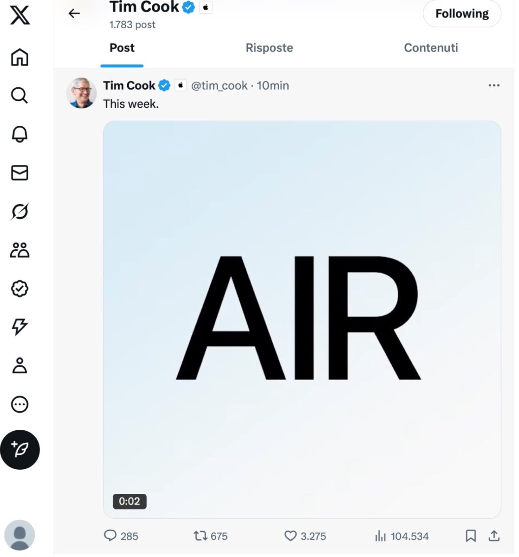Open Grok in the sidebar
Viewport: 519px width, 557px height.
point(19,211)
